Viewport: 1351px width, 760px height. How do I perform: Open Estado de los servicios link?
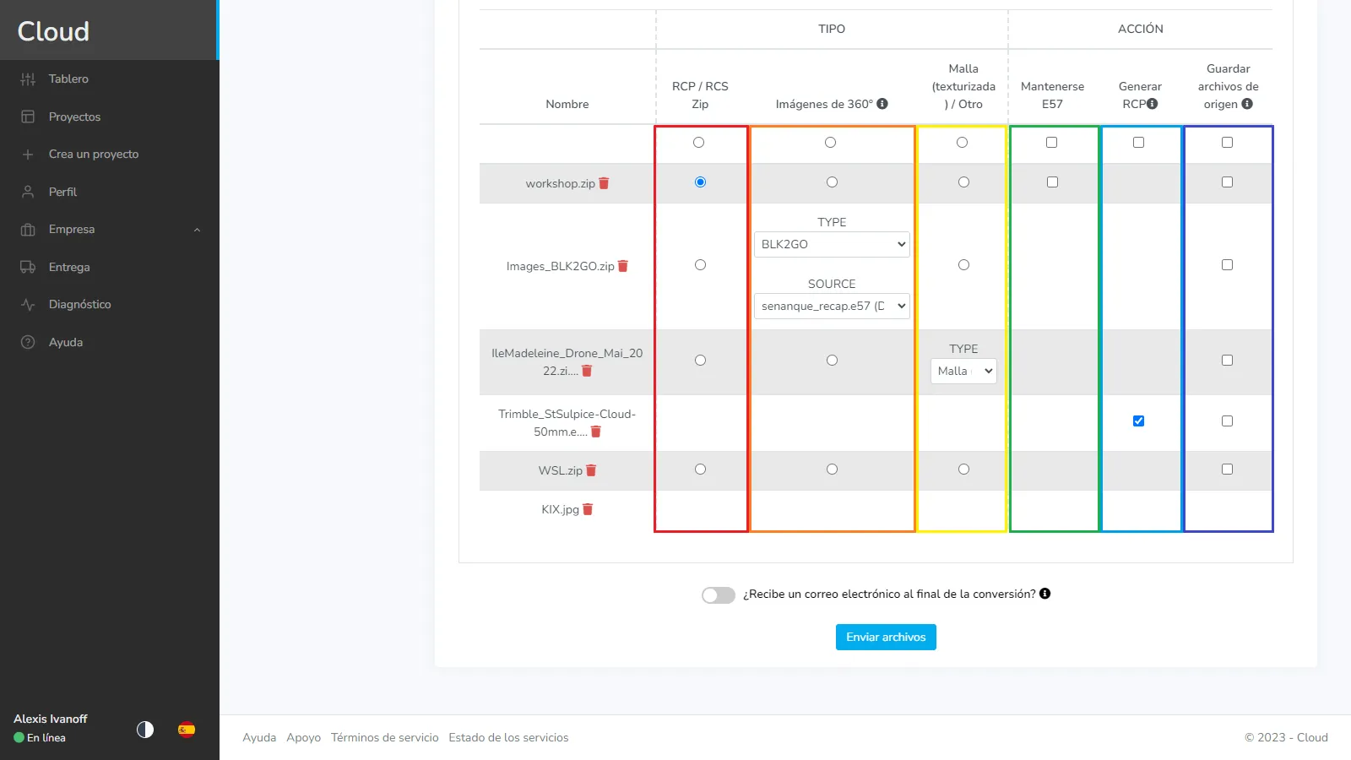tap(508, 737)
